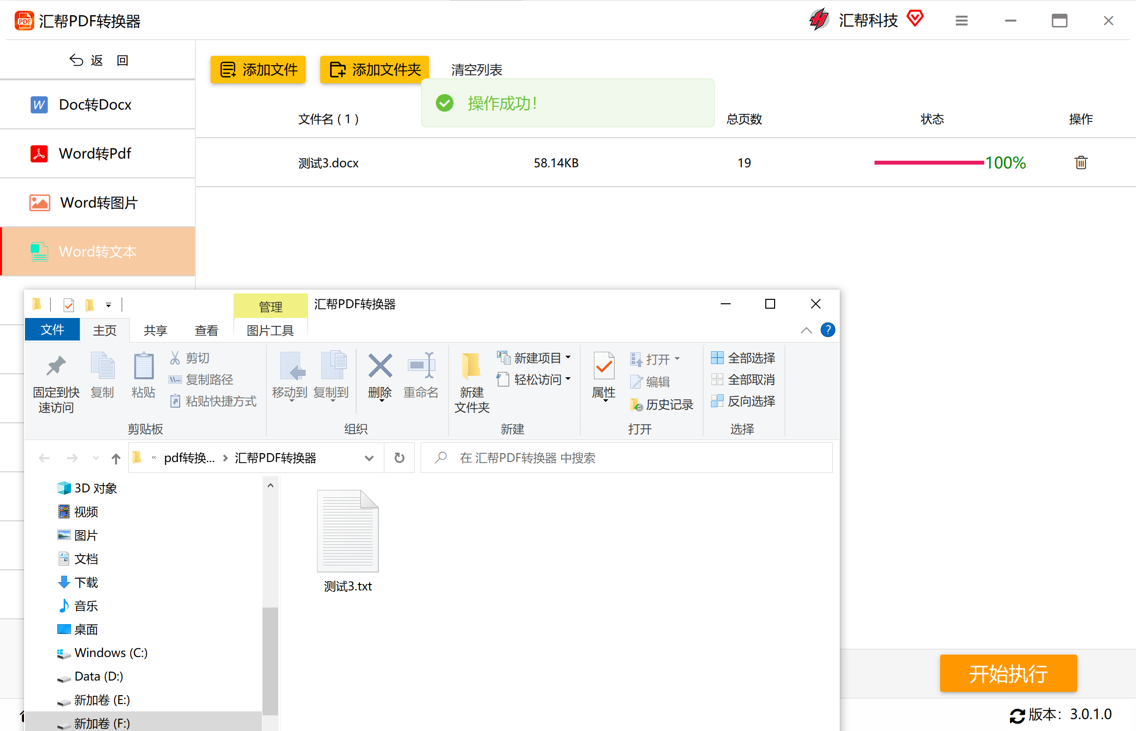Click the Explorer search field
This screenshot has height=731, width=1136.
(x=627, y=458)
